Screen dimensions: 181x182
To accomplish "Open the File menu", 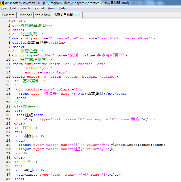I will tap(4, 8).
